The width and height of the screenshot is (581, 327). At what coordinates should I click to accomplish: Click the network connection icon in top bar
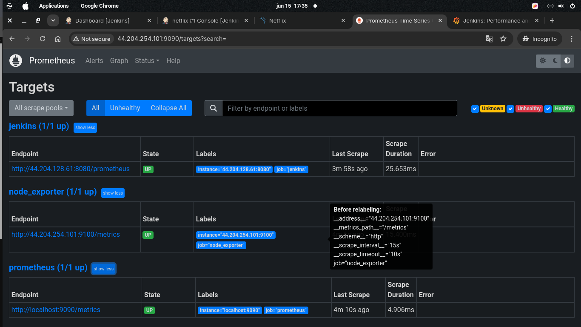pos(550,6)
